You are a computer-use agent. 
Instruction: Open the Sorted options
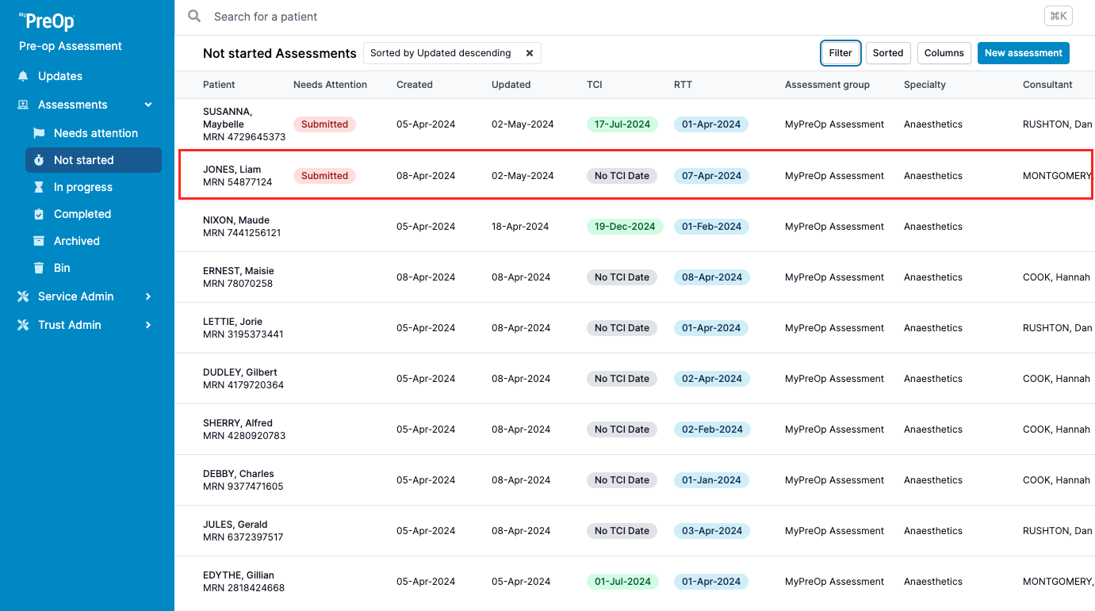pos(888,53)
